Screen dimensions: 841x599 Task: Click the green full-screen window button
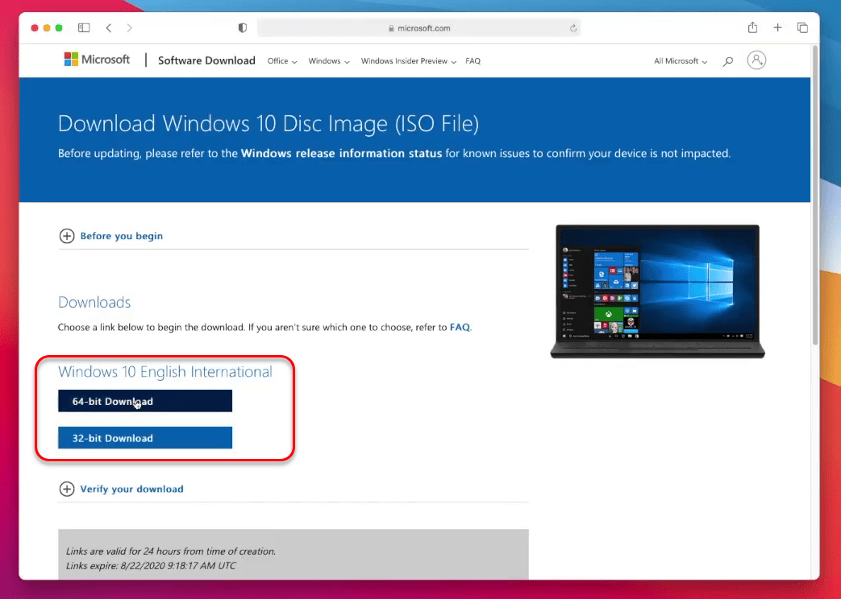click(x=59, y=28)
